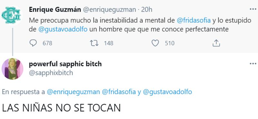Image resolution: width=258 pixels, height=119 pixels.
Task: Click the reply bubble icon on Enrique Guzmán's tweet
Action: click(x=33, y=43)
